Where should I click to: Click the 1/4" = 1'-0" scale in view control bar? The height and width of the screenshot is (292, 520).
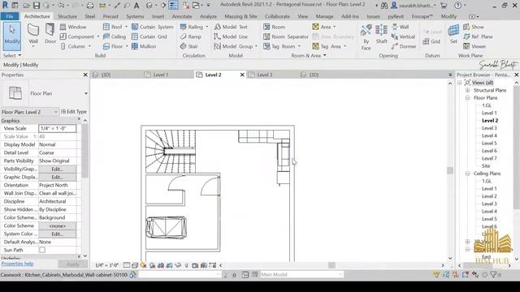[x=106, y=265]
